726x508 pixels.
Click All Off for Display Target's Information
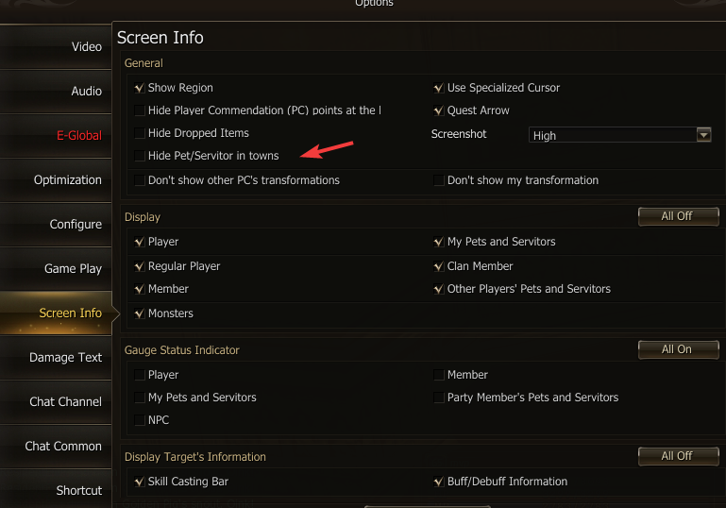coord(676,456)
